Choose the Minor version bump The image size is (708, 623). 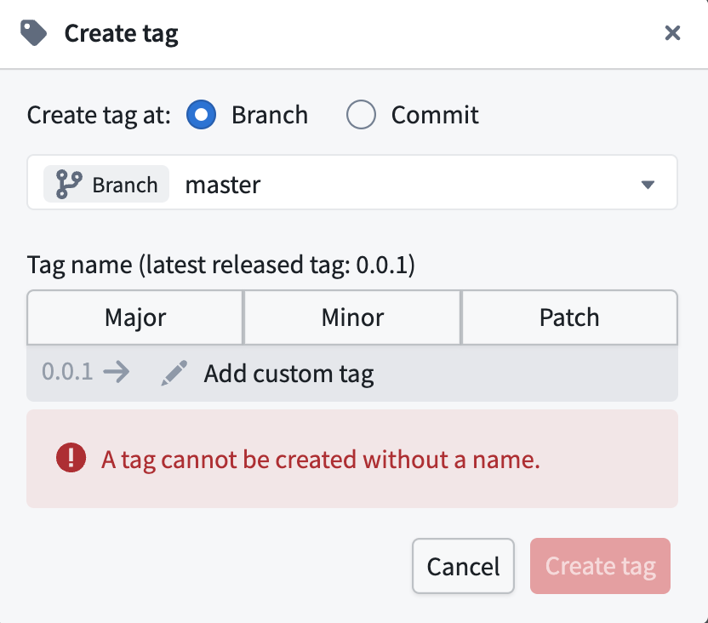pos(352,317)
